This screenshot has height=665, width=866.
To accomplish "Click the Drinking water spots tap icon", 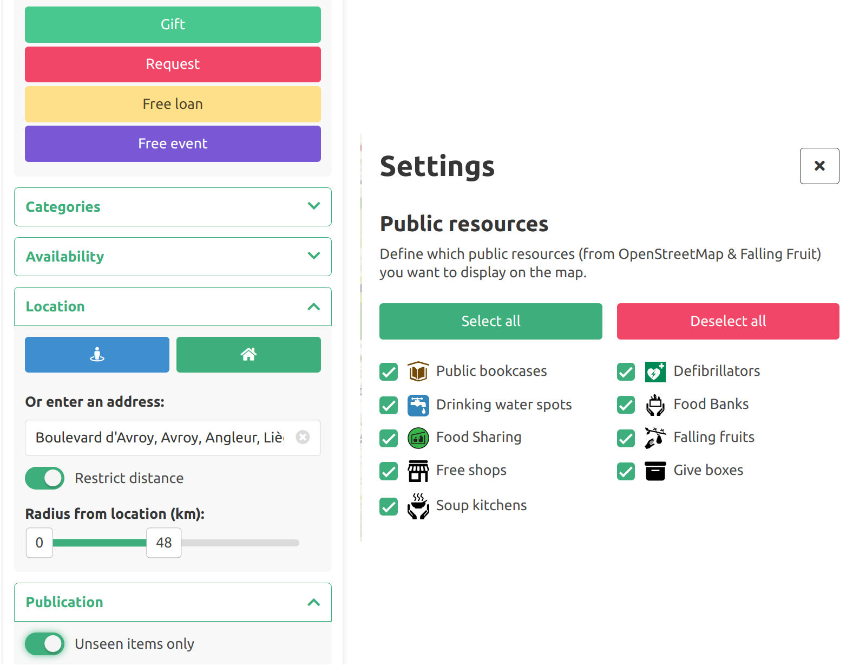I will coord(418,405).
